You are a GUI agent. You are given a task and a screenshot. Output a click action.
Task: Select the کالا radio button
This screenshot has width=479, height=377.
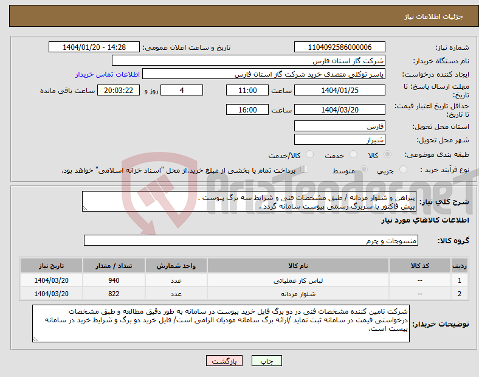[387, 154]
